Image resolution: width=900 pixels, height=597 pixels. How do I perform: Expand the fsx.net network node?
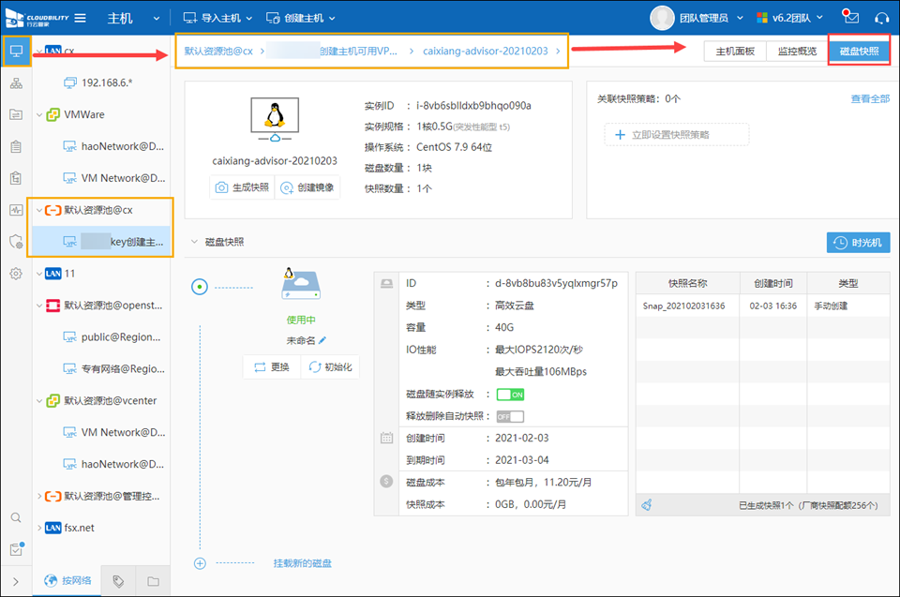click(x=38, y=528)
